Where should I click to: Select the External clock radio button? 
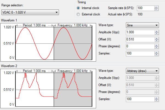[78, 14]
